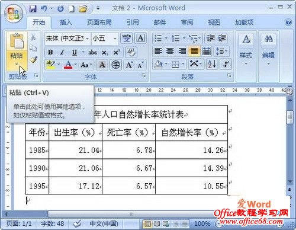The height and width of the screenshot is (230, 296).
Task: Shrink font size with smaller A
Action: (141, 65)
